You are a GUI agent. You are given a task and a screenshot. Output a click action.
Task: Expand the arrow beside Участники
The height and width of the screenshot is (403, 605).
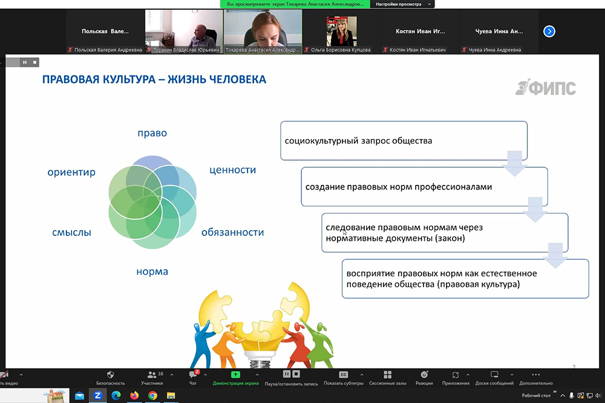172,375
